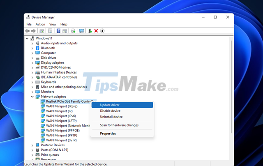Click the IDE ATA/ATAPI controllers icon
The image size is (263, 166).
tap(37, 77)
